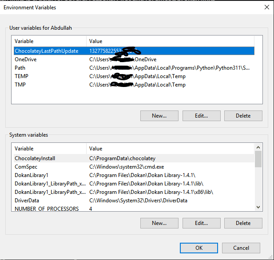Select the OneDrive user variable row

pos(134,59)
